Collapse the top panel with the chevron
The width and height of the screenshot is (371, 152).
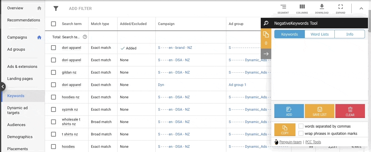(361, 8)
